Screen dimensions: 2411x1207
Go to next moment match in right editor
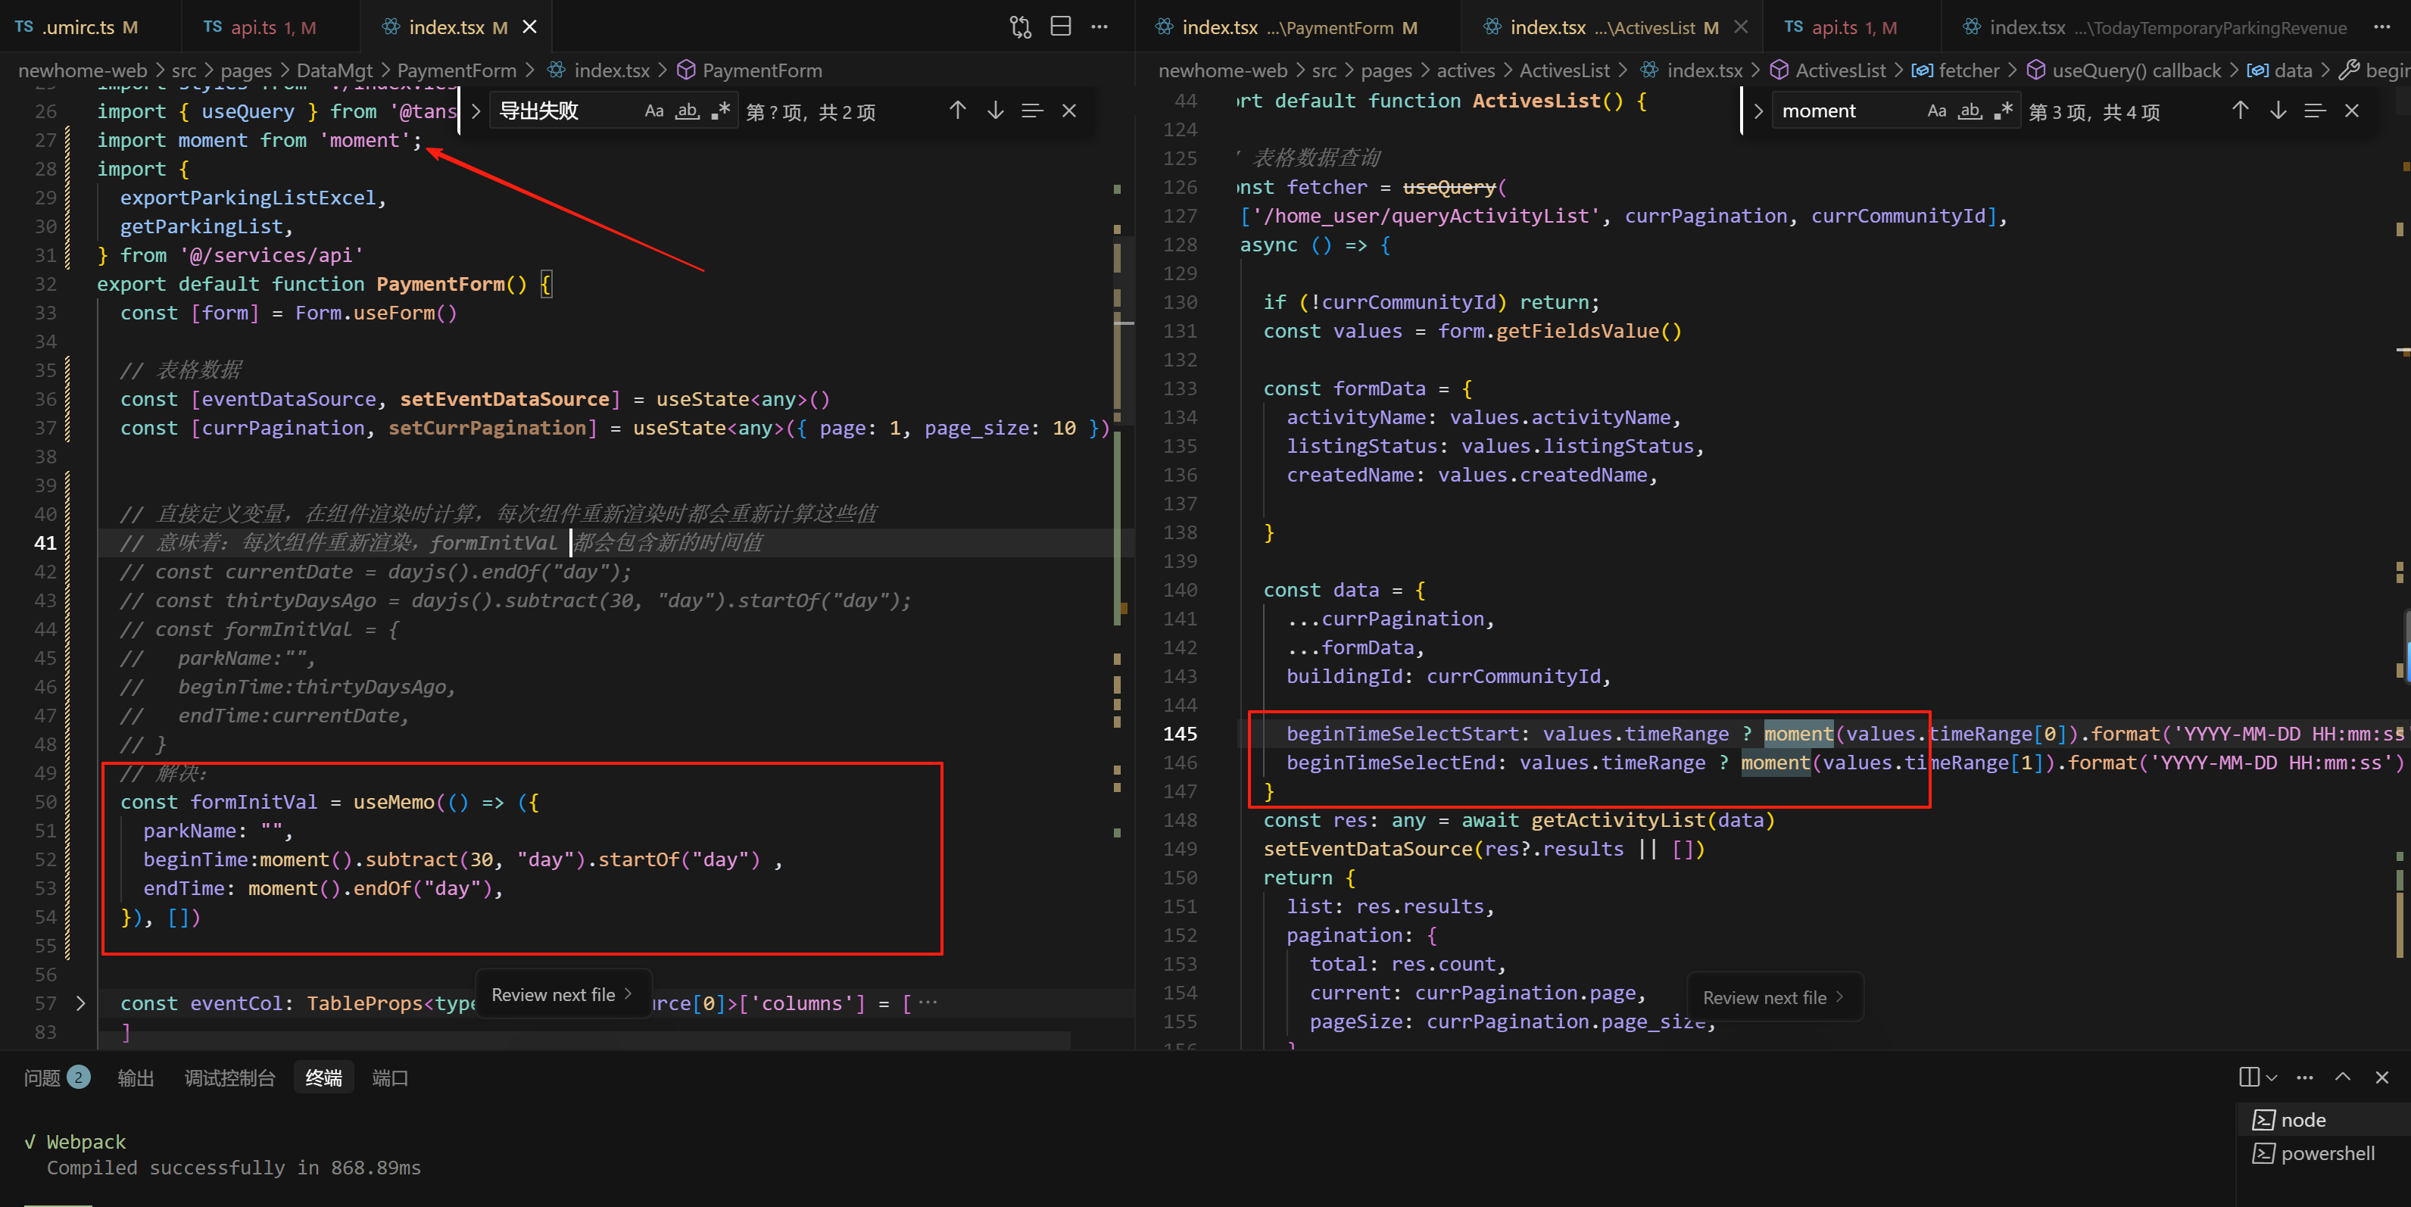[2278, 111]
